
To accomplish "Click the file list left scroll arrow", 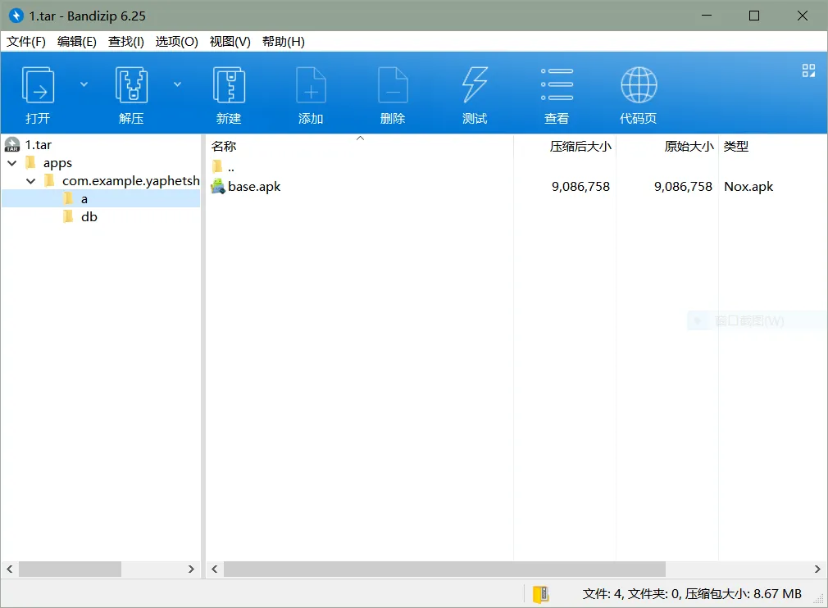I will click(x=215, y=569).
